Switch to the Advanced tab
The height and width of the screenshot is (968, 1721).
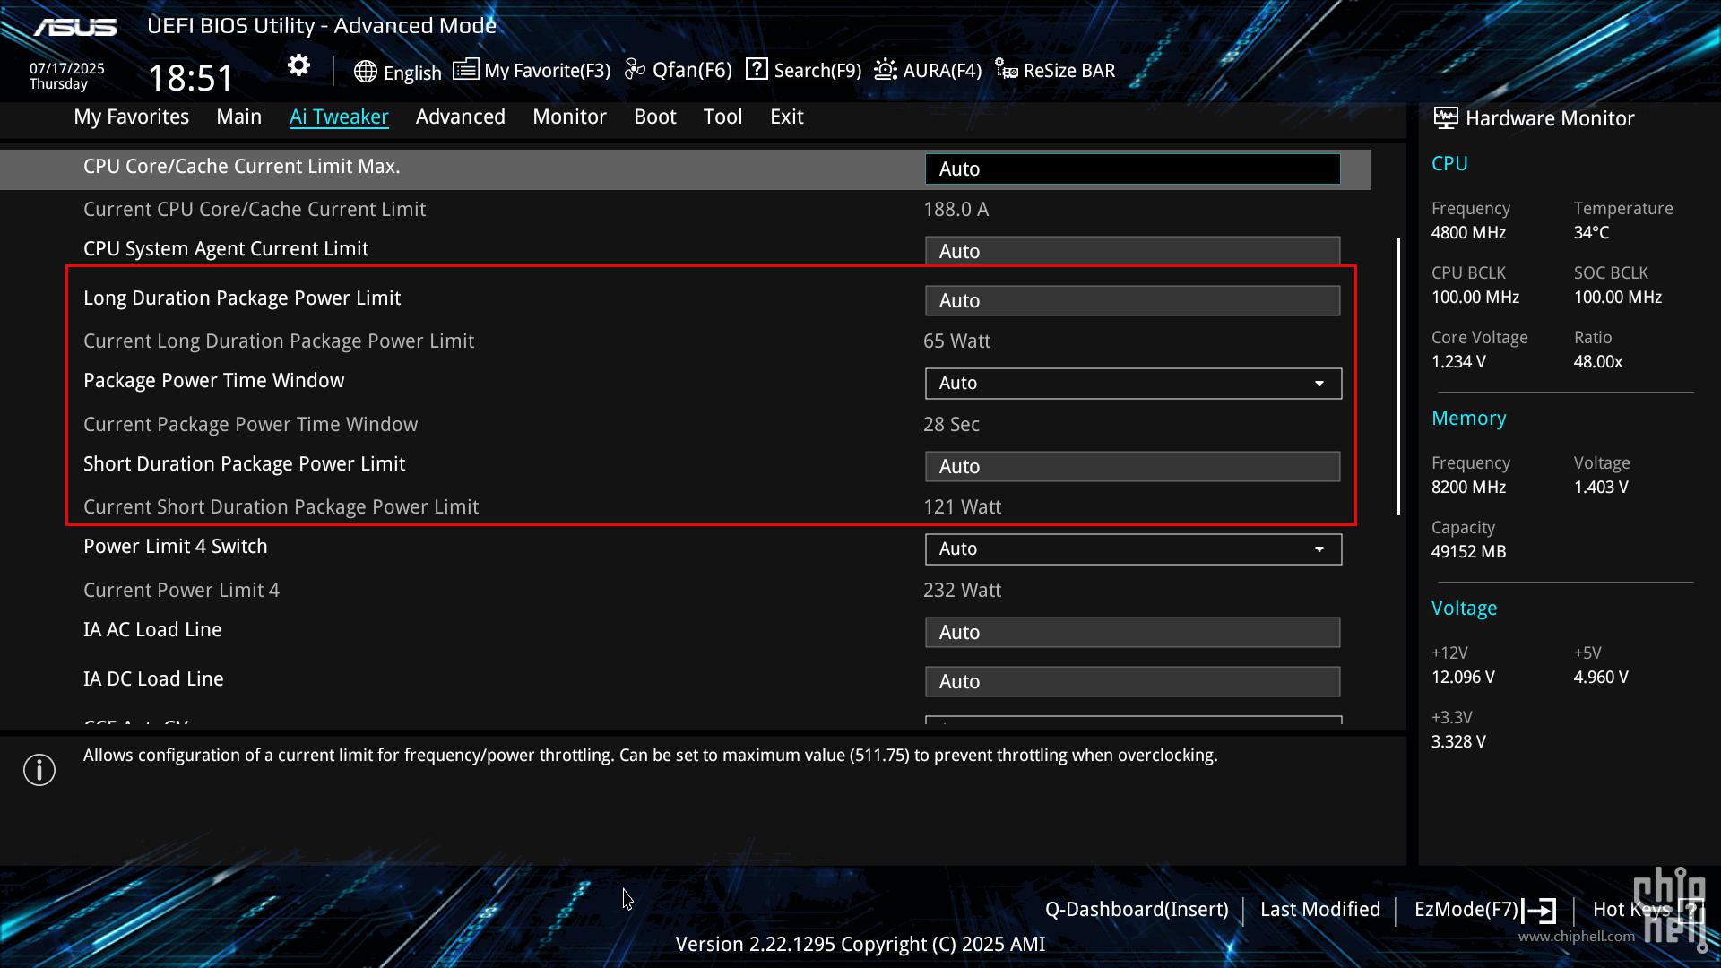point(461,117)
